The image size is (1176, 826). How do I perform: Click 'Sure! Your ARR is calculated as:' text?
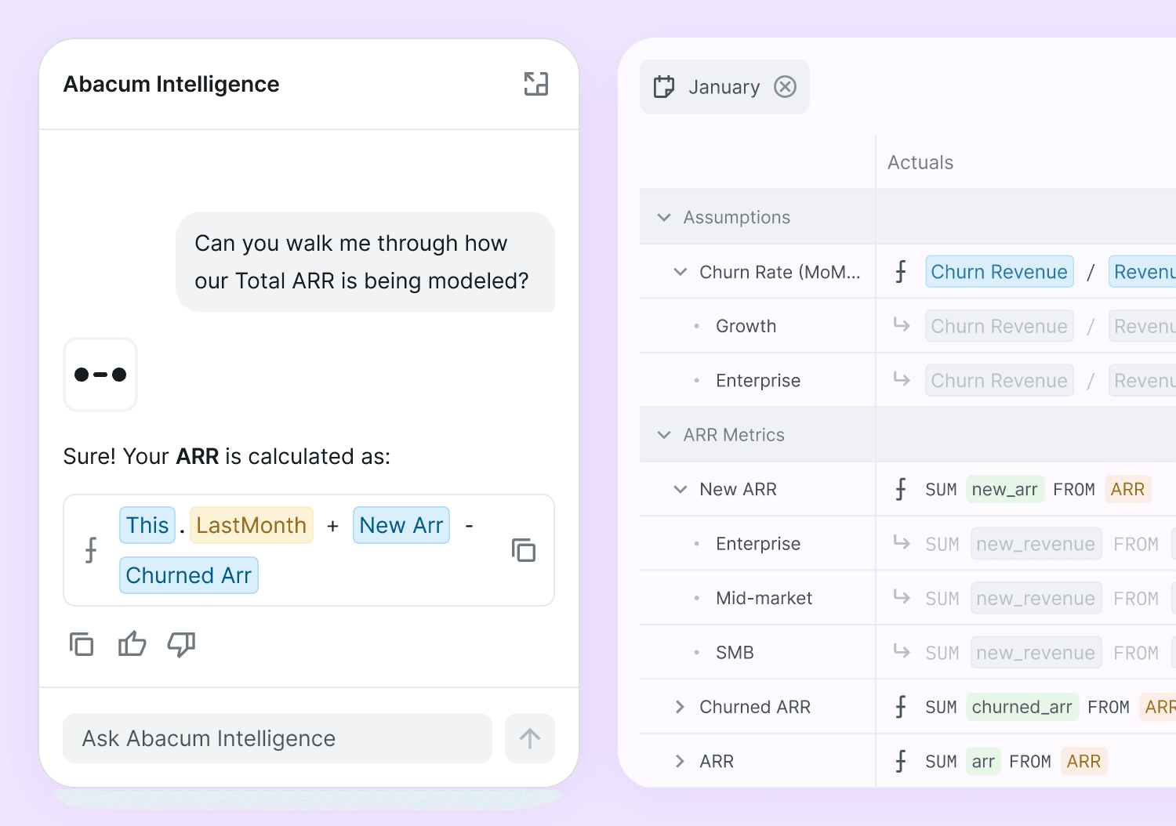227,456
